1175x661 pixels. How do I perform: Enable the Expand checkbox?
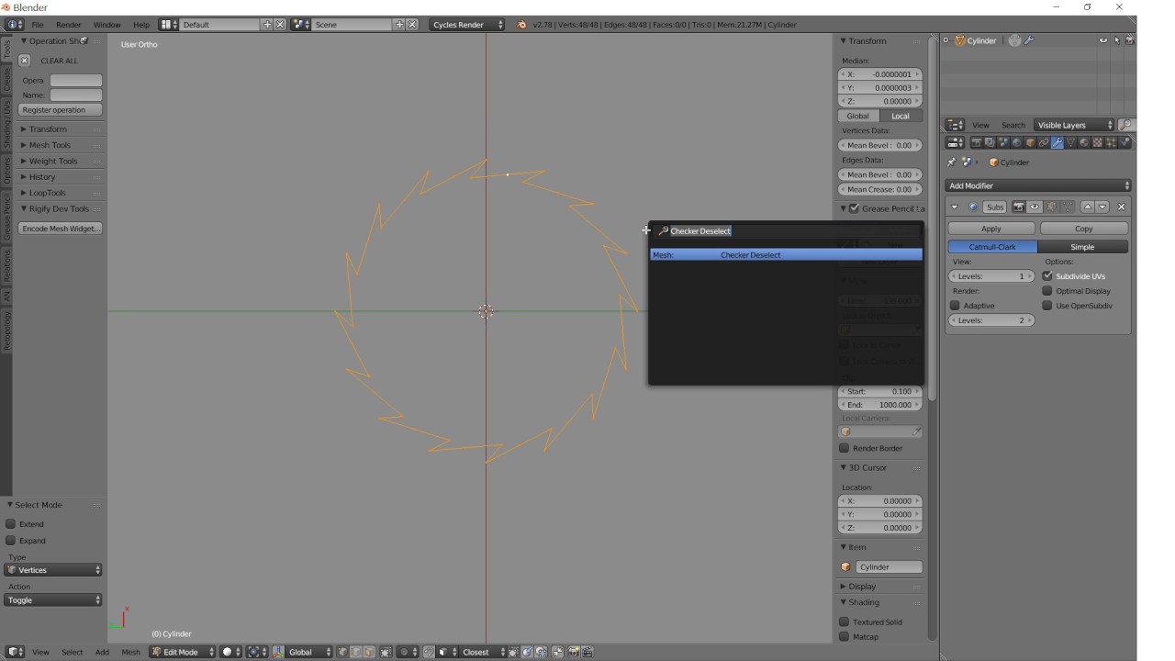click(11, 541)
